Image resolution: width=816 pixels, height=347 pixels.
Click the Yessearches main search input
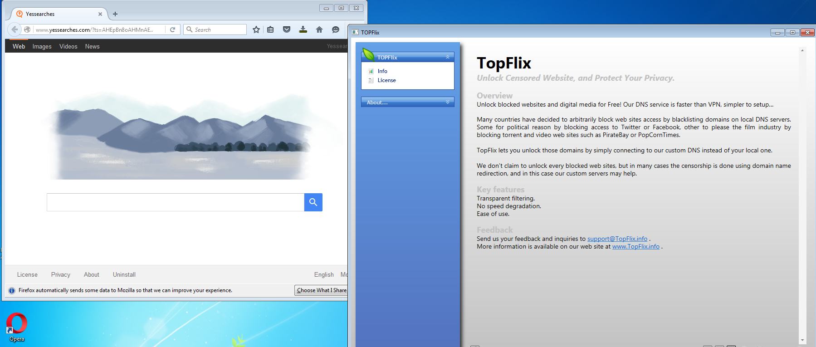(x=176, y=202)
